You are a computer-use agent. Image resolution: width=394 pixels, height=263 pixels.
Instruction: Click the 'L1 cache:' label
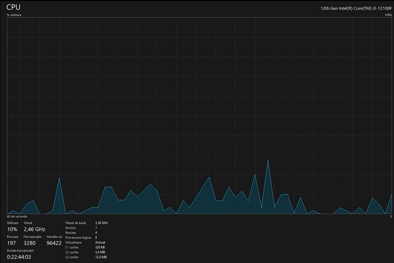(x=72, y=247)
